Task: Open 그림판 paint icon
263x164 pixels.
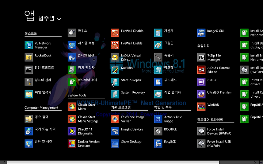Action: (x=158, y=45)
